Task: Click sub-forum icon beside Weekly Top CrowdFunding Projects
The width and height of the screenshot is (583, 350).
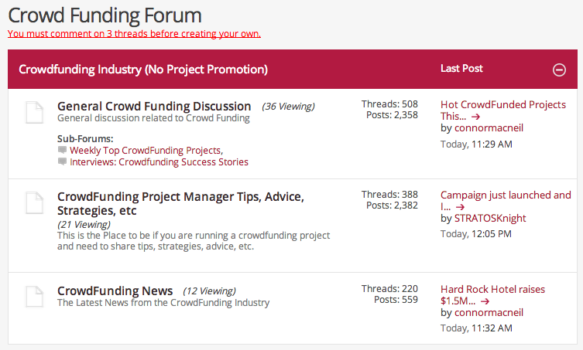Action: tap(63, 150)
